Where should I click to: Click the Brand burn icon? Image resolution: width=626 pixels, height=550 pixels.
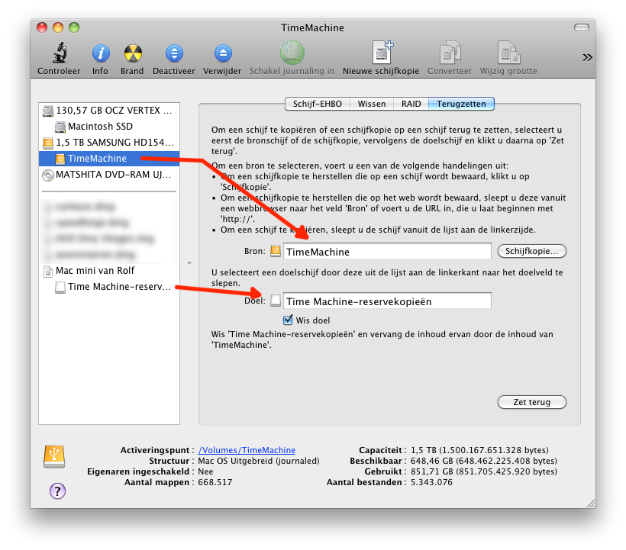[132, 53]
